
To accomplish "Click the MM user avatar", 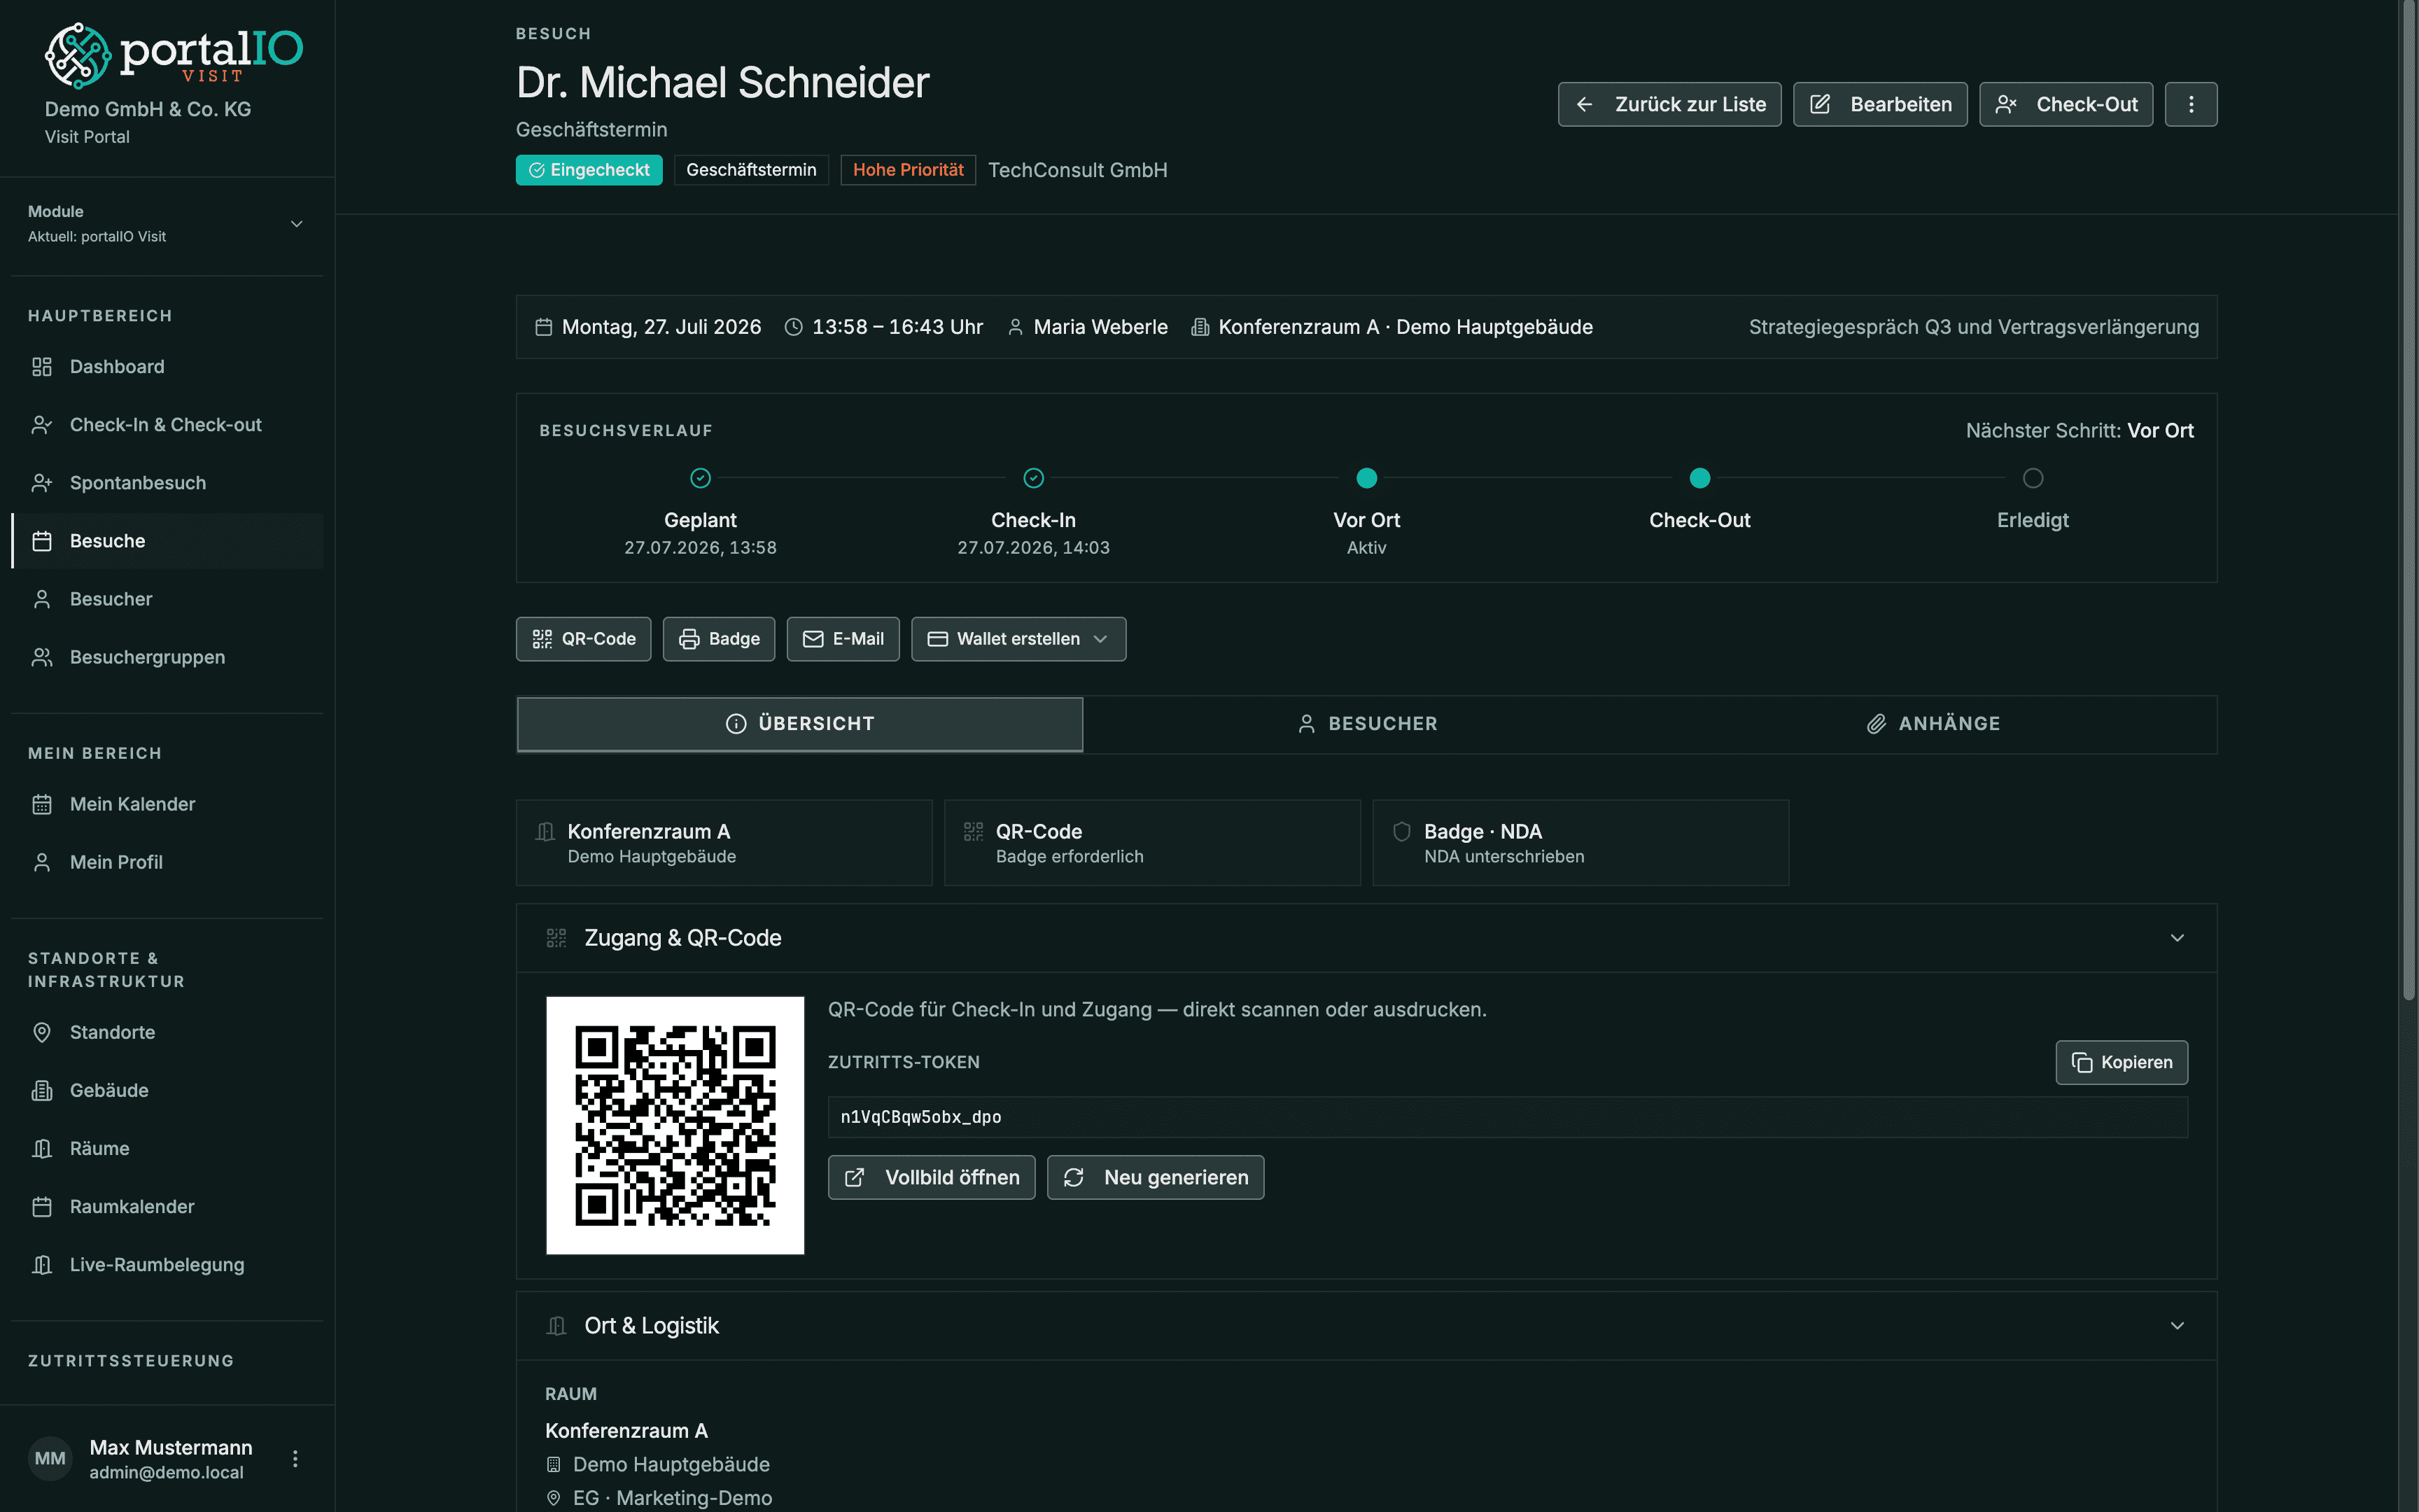I will 50,1458.
